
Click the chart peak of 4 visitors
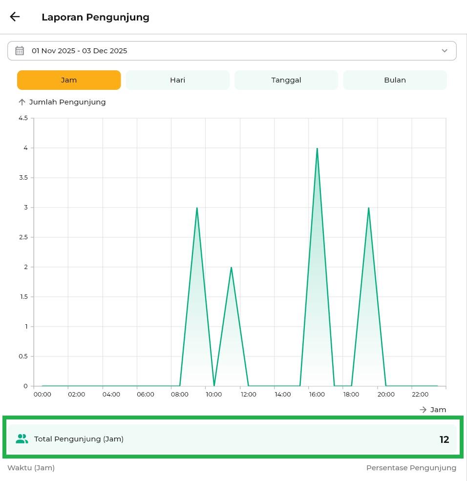coord(317,148)
